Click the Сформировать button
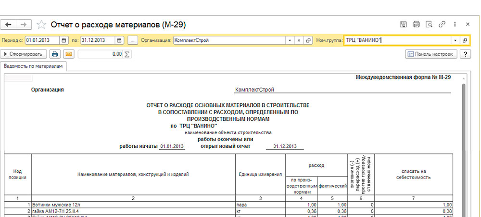 [x=24, y=54]
